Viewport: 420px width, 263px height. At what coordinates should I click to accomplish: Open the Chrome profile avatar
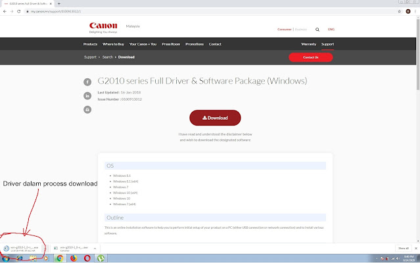[408, 11]
